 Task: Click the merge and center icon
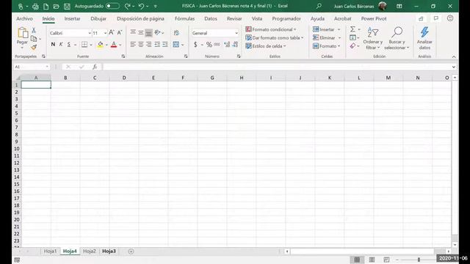coord(176,45)
